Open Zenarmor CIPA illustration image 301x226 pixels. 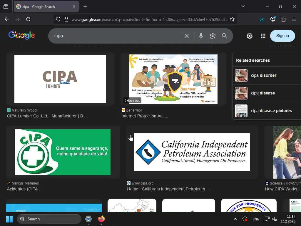pyautogui.click(x=173, y=79)
